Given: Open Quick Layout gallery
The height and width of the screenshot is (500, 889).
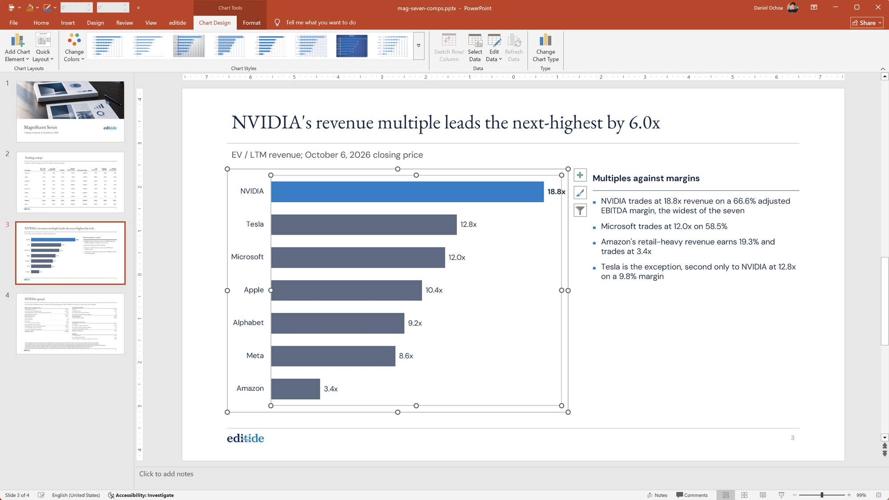Looking at the screenshot, I should [x=43, y=48].
